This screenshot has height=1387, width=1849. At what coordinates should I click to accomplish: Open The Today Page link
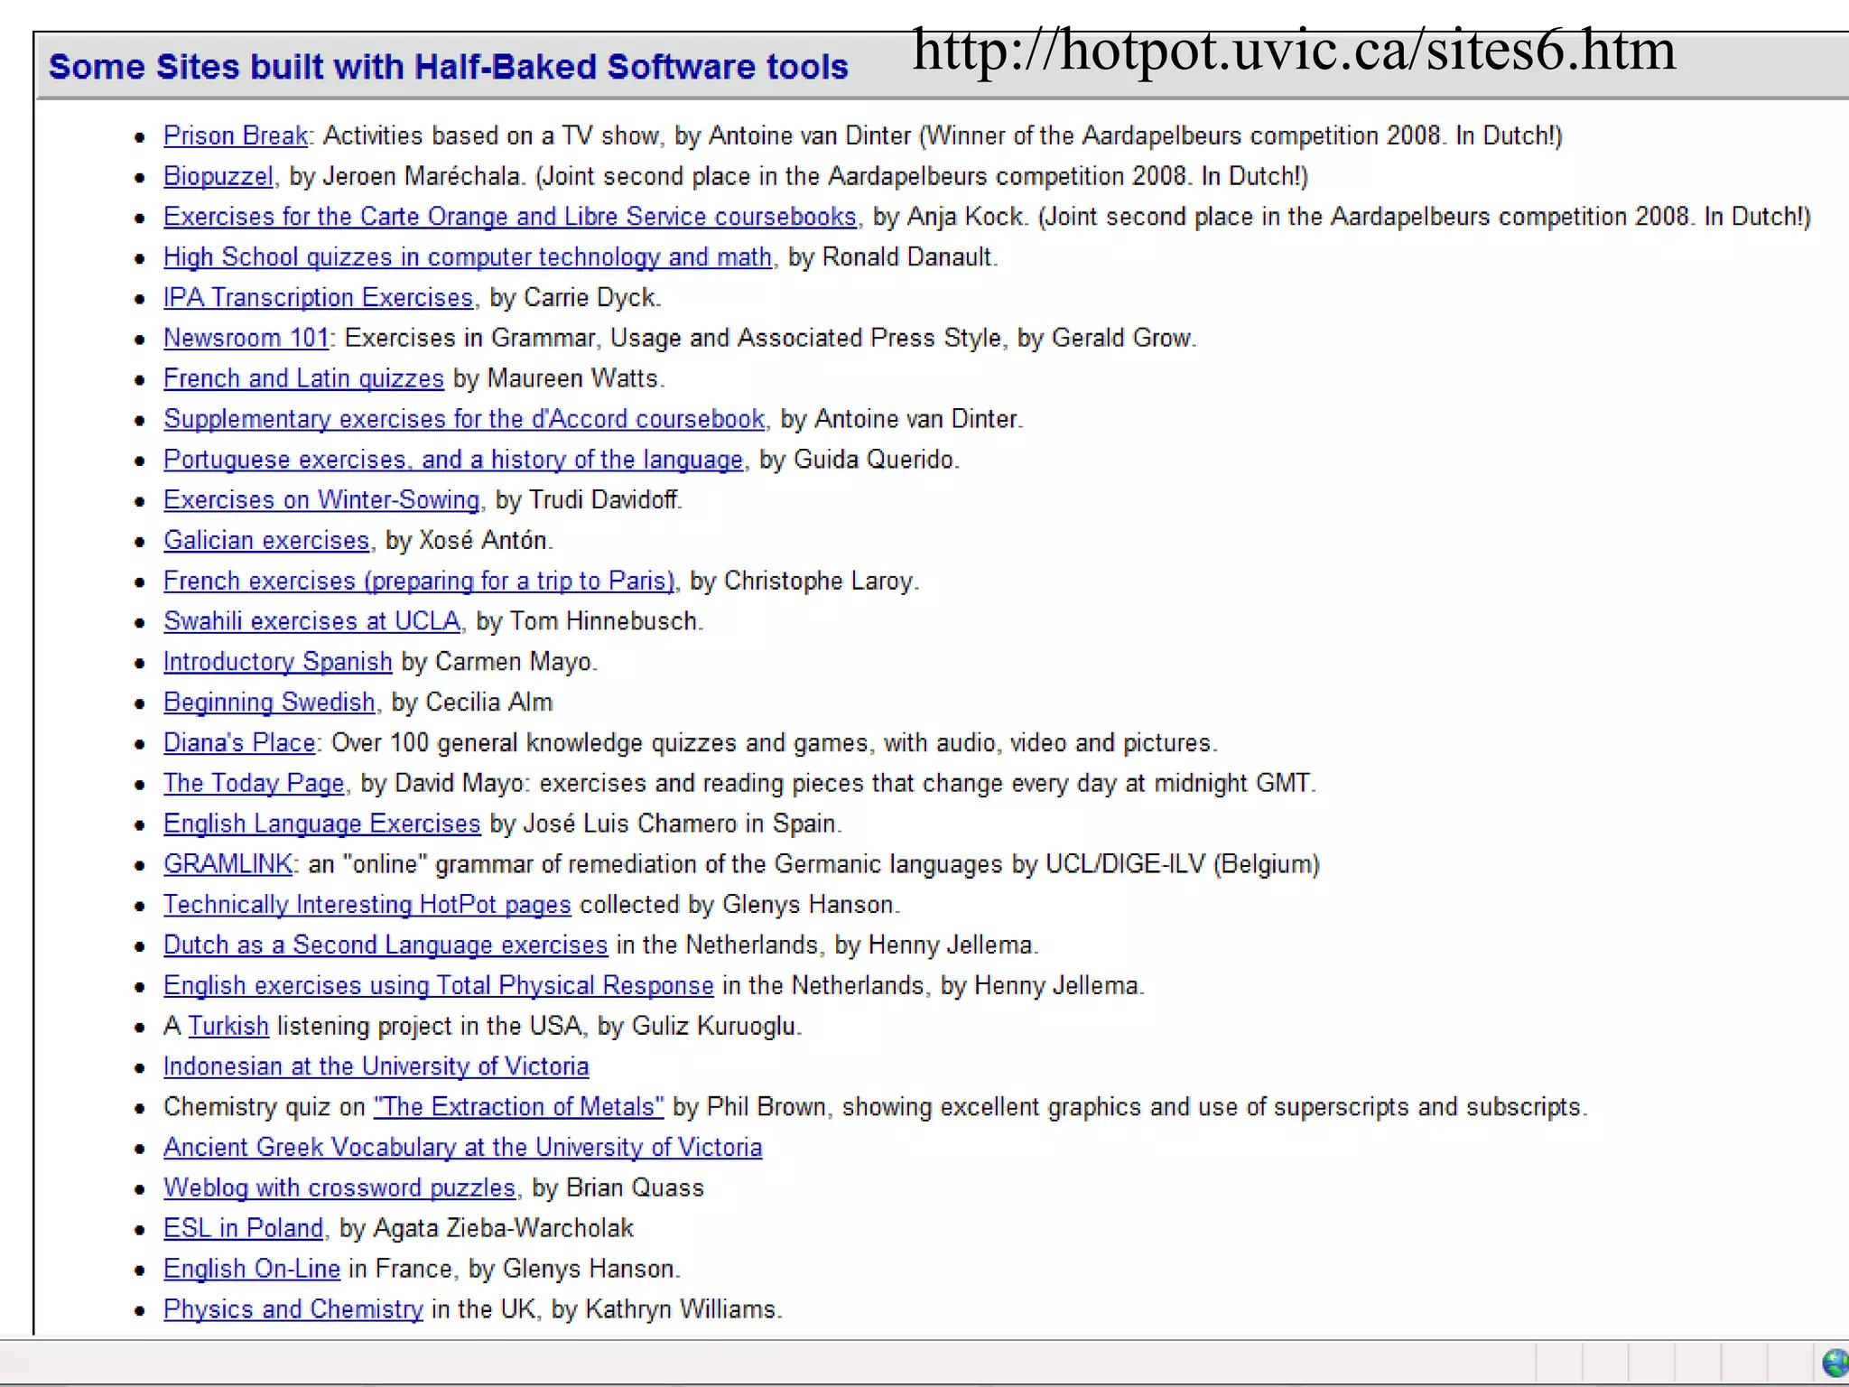pyautogui.click(x=254, y=783)
